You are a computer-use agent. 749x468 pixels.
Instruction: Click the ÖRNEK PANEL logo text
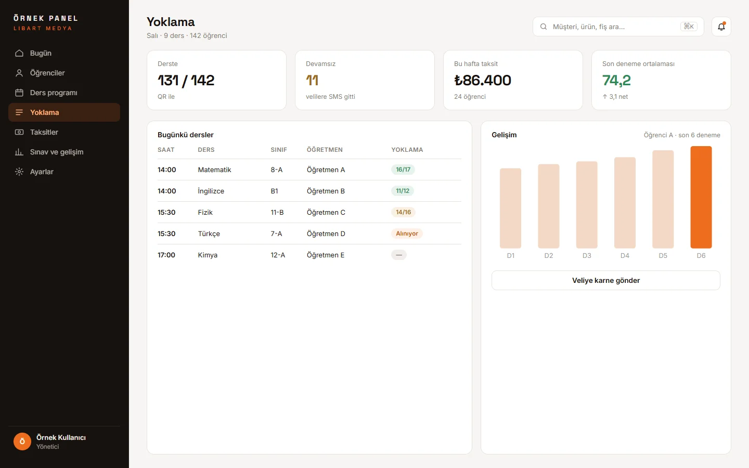(x=46, y=18)
